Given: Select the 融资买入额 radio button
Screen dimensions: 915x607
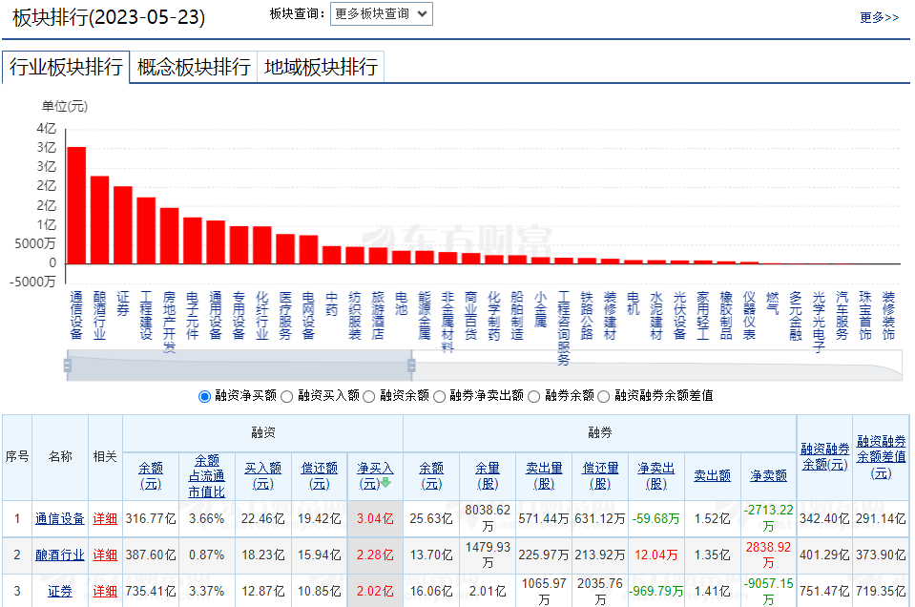Looking at the screenshot, I should coord(291,396).
